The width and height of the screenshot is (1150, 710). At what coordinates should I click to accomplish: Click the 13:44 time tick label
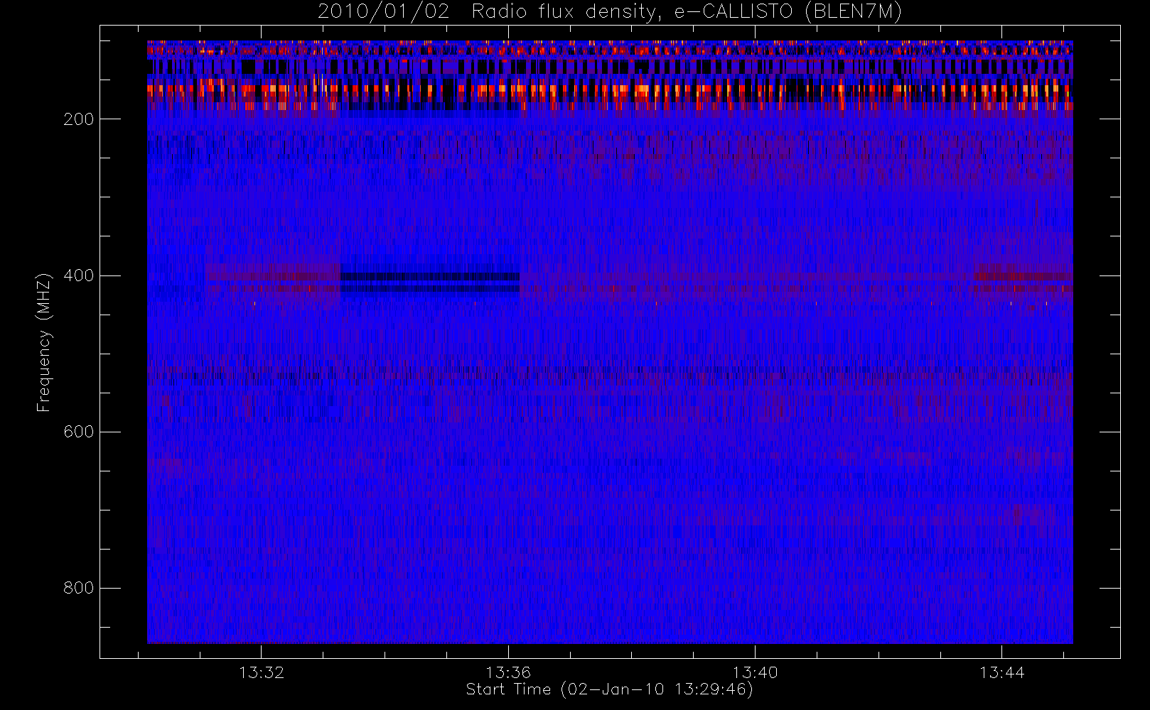pyautogui.click(x=1001, y=672)
